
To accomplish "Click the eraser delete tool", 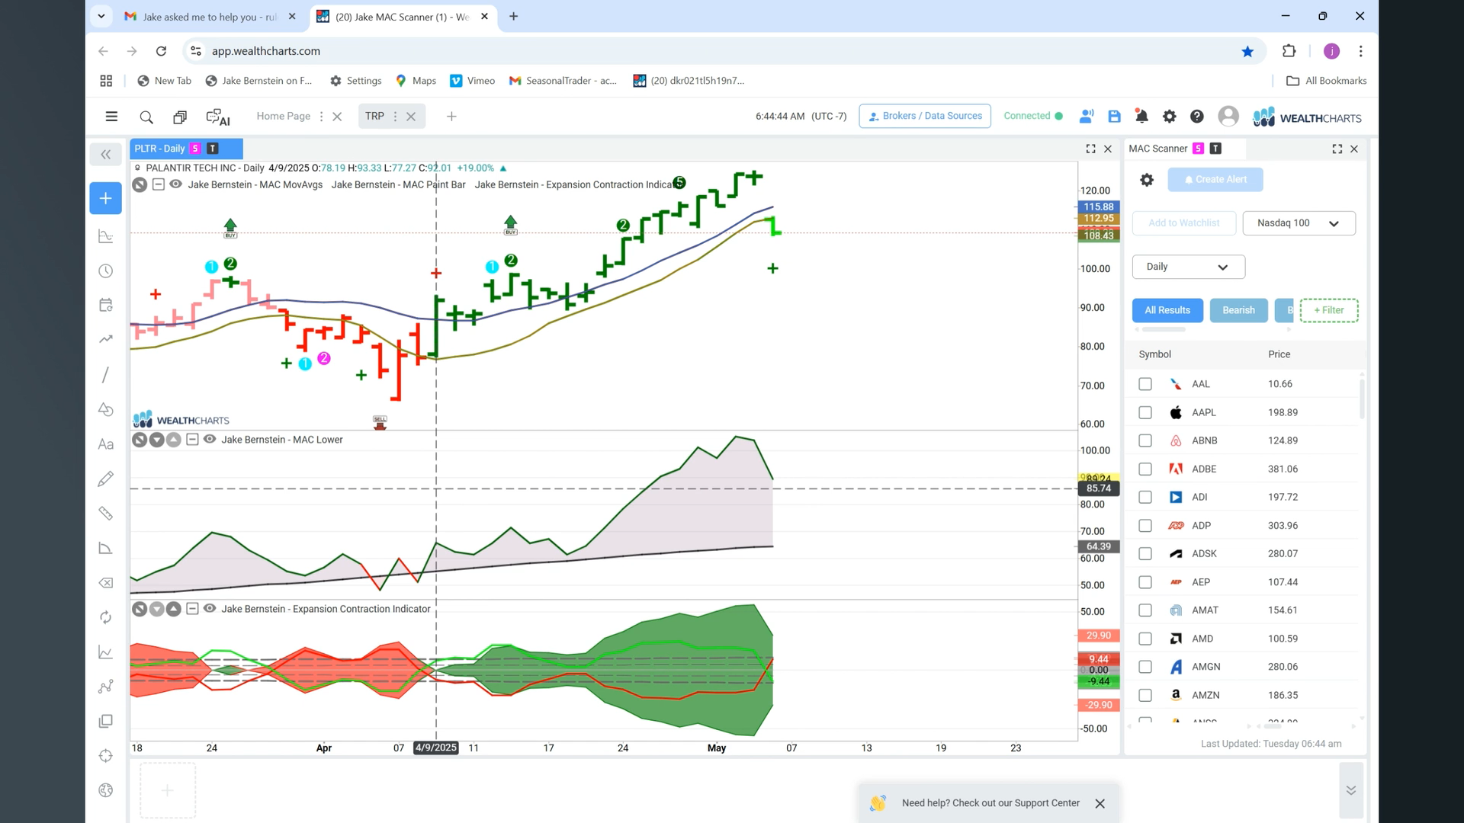I will click(105, 583).
